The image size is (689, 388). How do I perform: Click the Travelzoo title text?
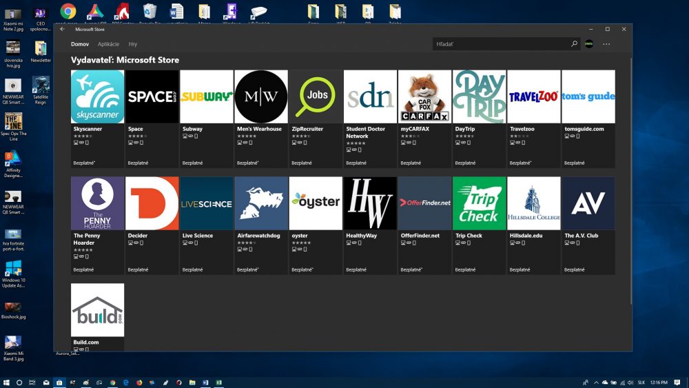pyautogui.click(x=522, y=129)
